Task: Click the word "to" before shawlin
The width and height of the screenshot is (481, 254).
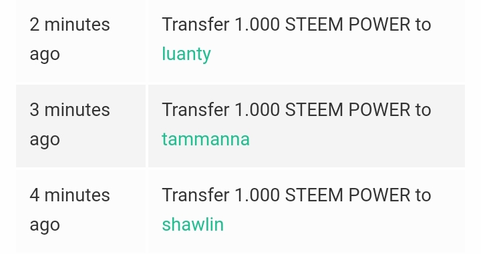Action: pyautogui.click(x=424, y=195)
